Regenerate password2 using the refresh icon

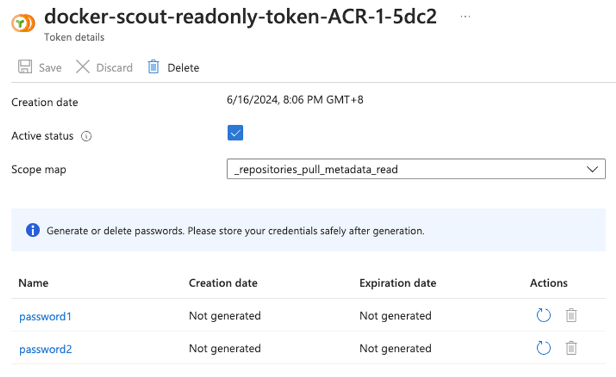pos(543,349)
